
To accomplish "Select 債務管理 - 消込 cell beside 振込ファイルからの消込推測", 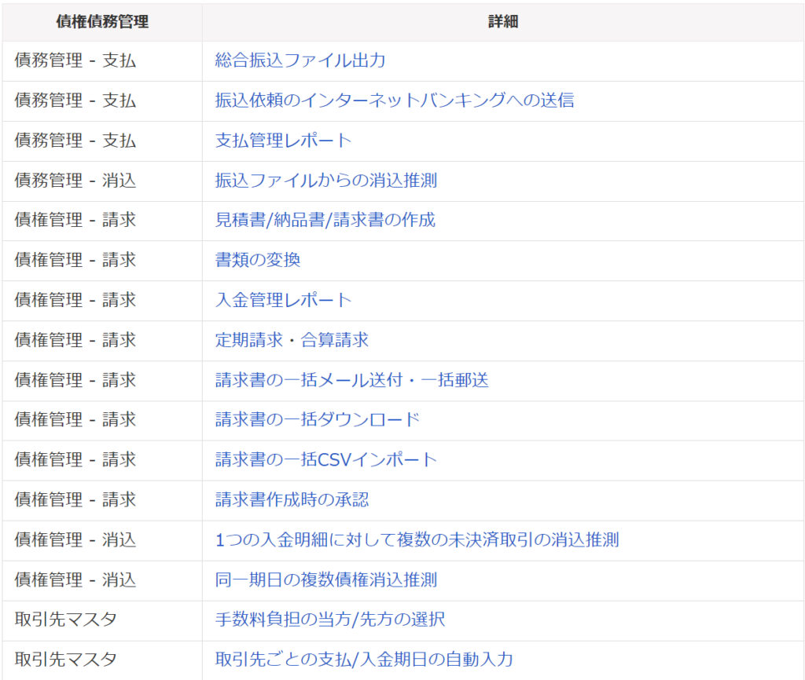I will [x=102, y=180].
